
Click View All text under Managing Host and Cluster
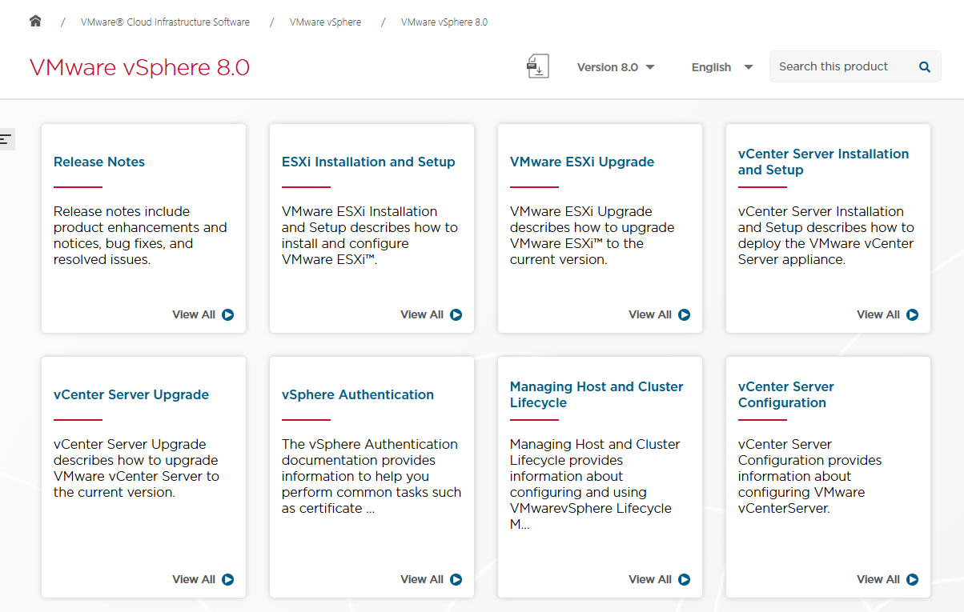point(650,579)
